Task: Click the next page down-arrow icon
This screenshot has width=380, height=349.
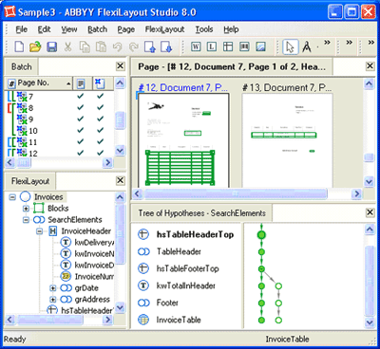Action: coord(166,46)
